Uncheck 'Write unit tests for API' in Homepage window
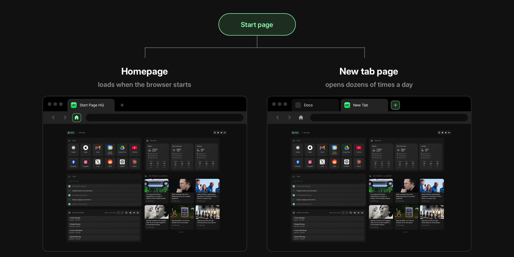Image resolution: width=514 pixels, height=257 pixels. (x=69, y=204)
